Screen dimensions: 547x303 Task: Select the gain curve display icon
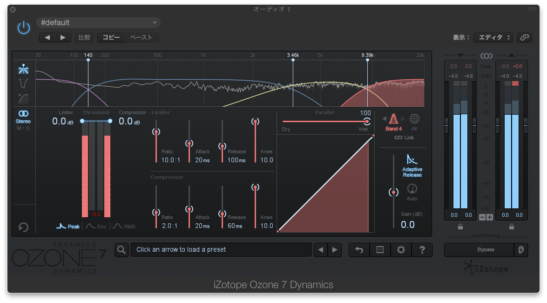pyautogui.click(x=23, y=99)
